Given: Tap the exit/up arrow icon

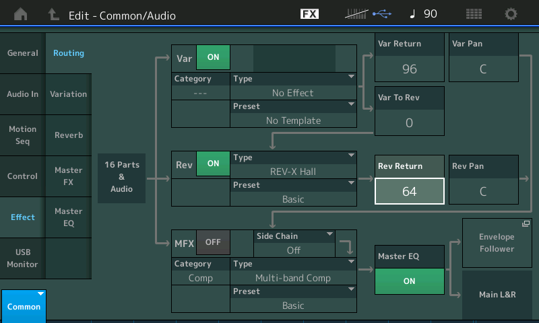Looking at the screenshot, I should tap(53, 14).
